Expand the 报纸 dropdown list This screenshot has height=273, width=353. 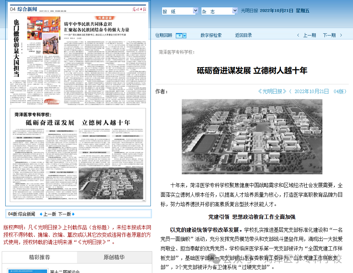click(x=195, y=11)
